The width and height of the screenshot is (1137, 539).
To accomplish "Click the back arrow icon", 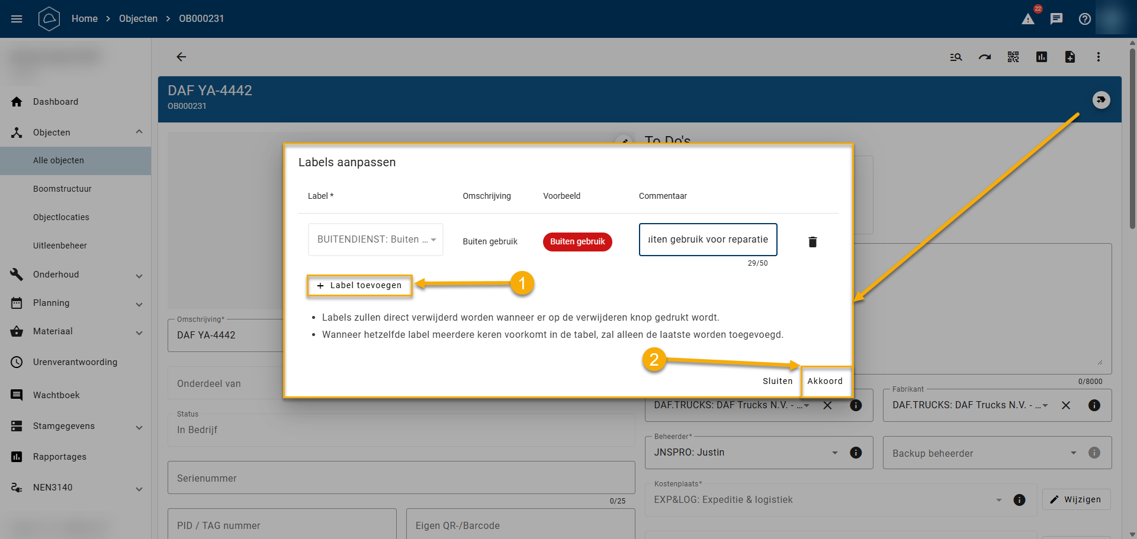I will [181, 57].
